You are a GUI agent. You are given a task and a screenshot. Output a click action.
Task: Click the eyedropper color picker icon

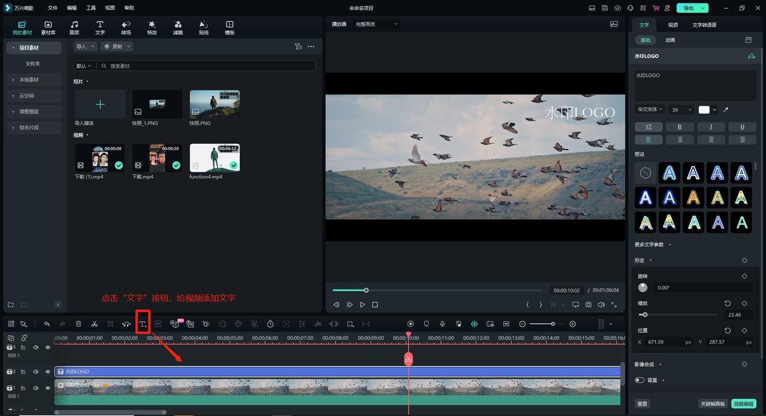[x=726, y=110]
